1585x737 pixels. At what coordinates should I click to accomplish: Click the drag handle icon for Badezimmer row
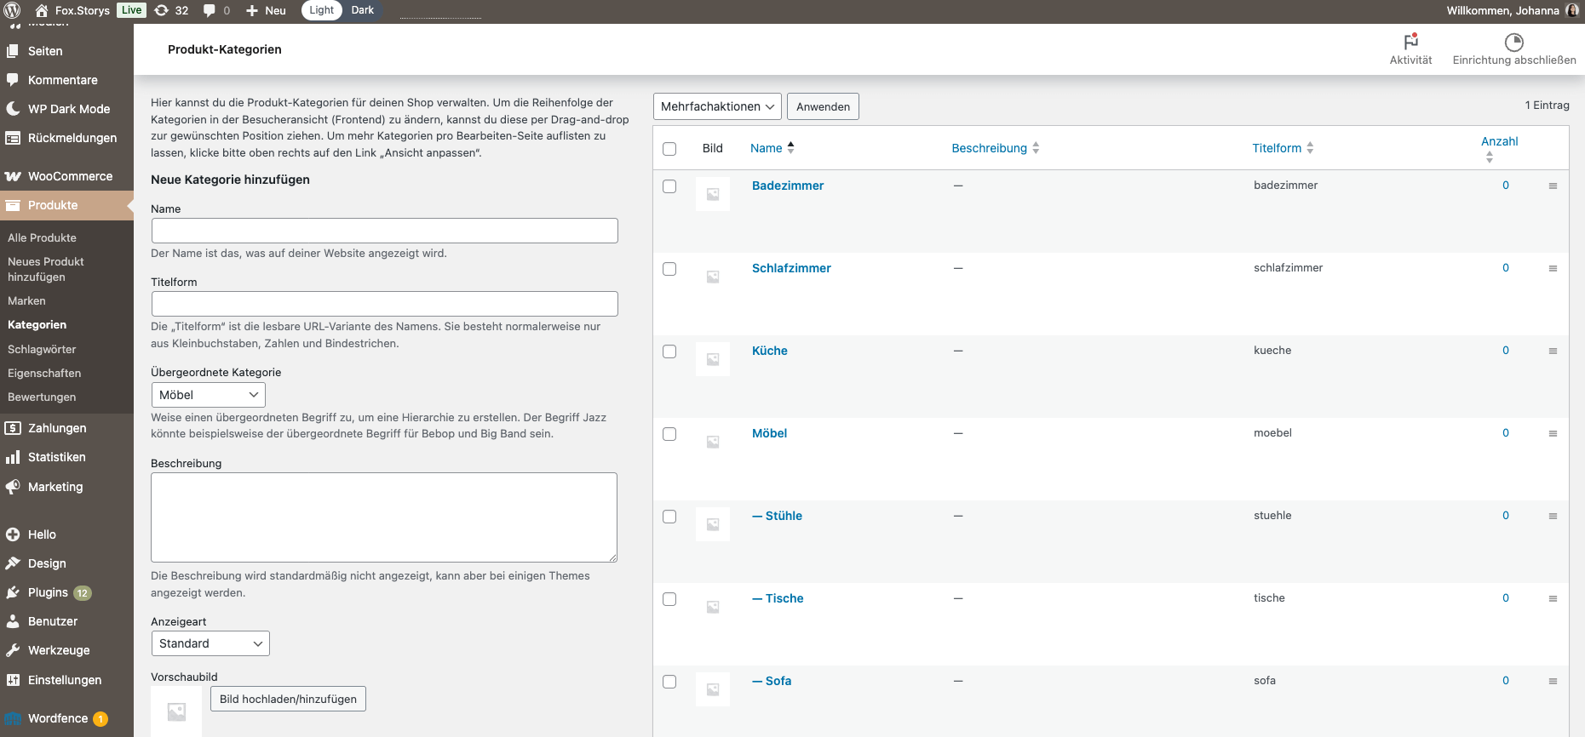[x=1553, y=186]
